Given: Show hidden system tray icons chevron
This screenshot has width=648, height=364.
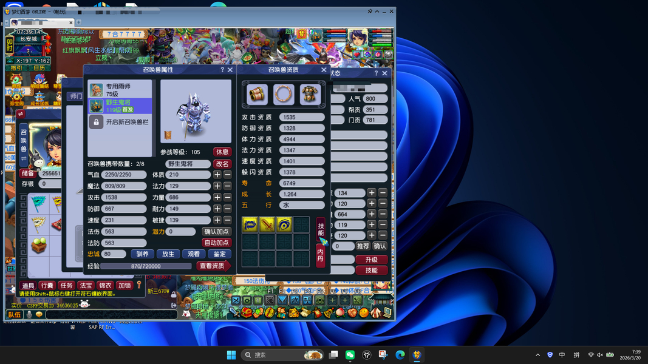Looking at the screenshot, I should (x=537, y=355).
